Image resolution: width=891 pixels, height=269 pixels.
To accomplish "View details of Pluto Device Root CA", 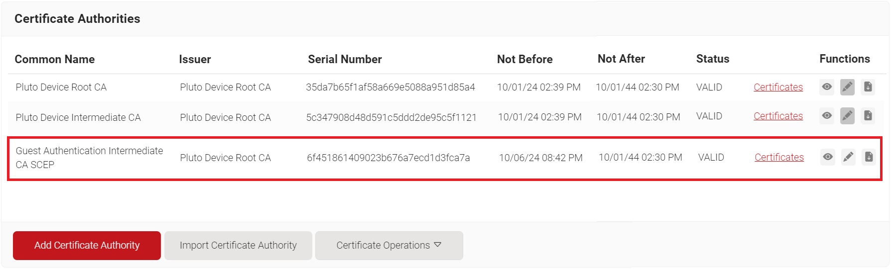I will [x=827, y=87].
